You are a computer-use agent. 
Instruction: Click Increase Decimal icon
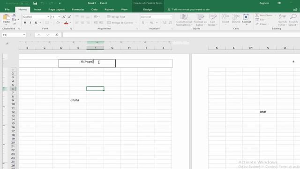[x=165, y=23]
